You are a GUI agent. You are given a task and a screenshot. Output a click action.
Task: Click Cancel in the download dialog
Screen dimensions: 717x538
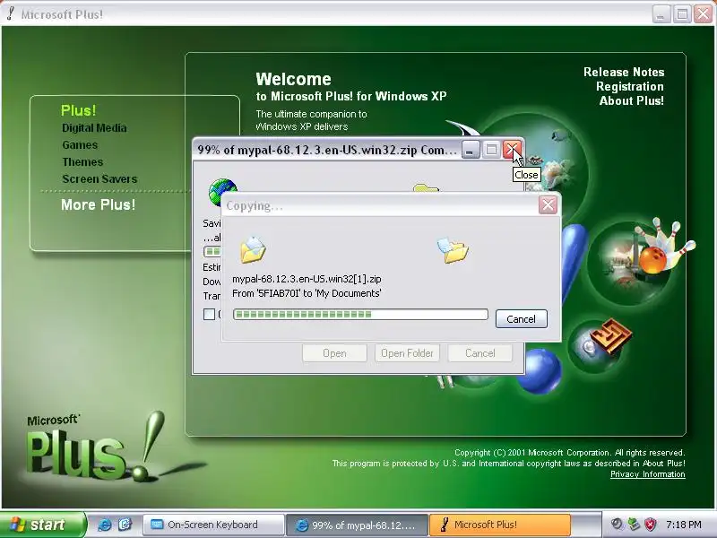480,353
